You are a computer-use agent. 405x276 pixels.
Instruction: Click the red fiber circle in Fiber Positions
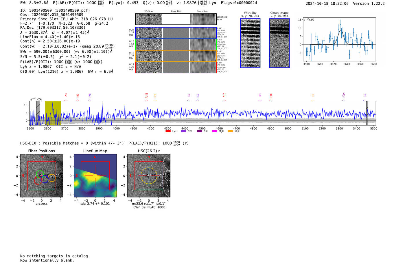tap(38, 180)
